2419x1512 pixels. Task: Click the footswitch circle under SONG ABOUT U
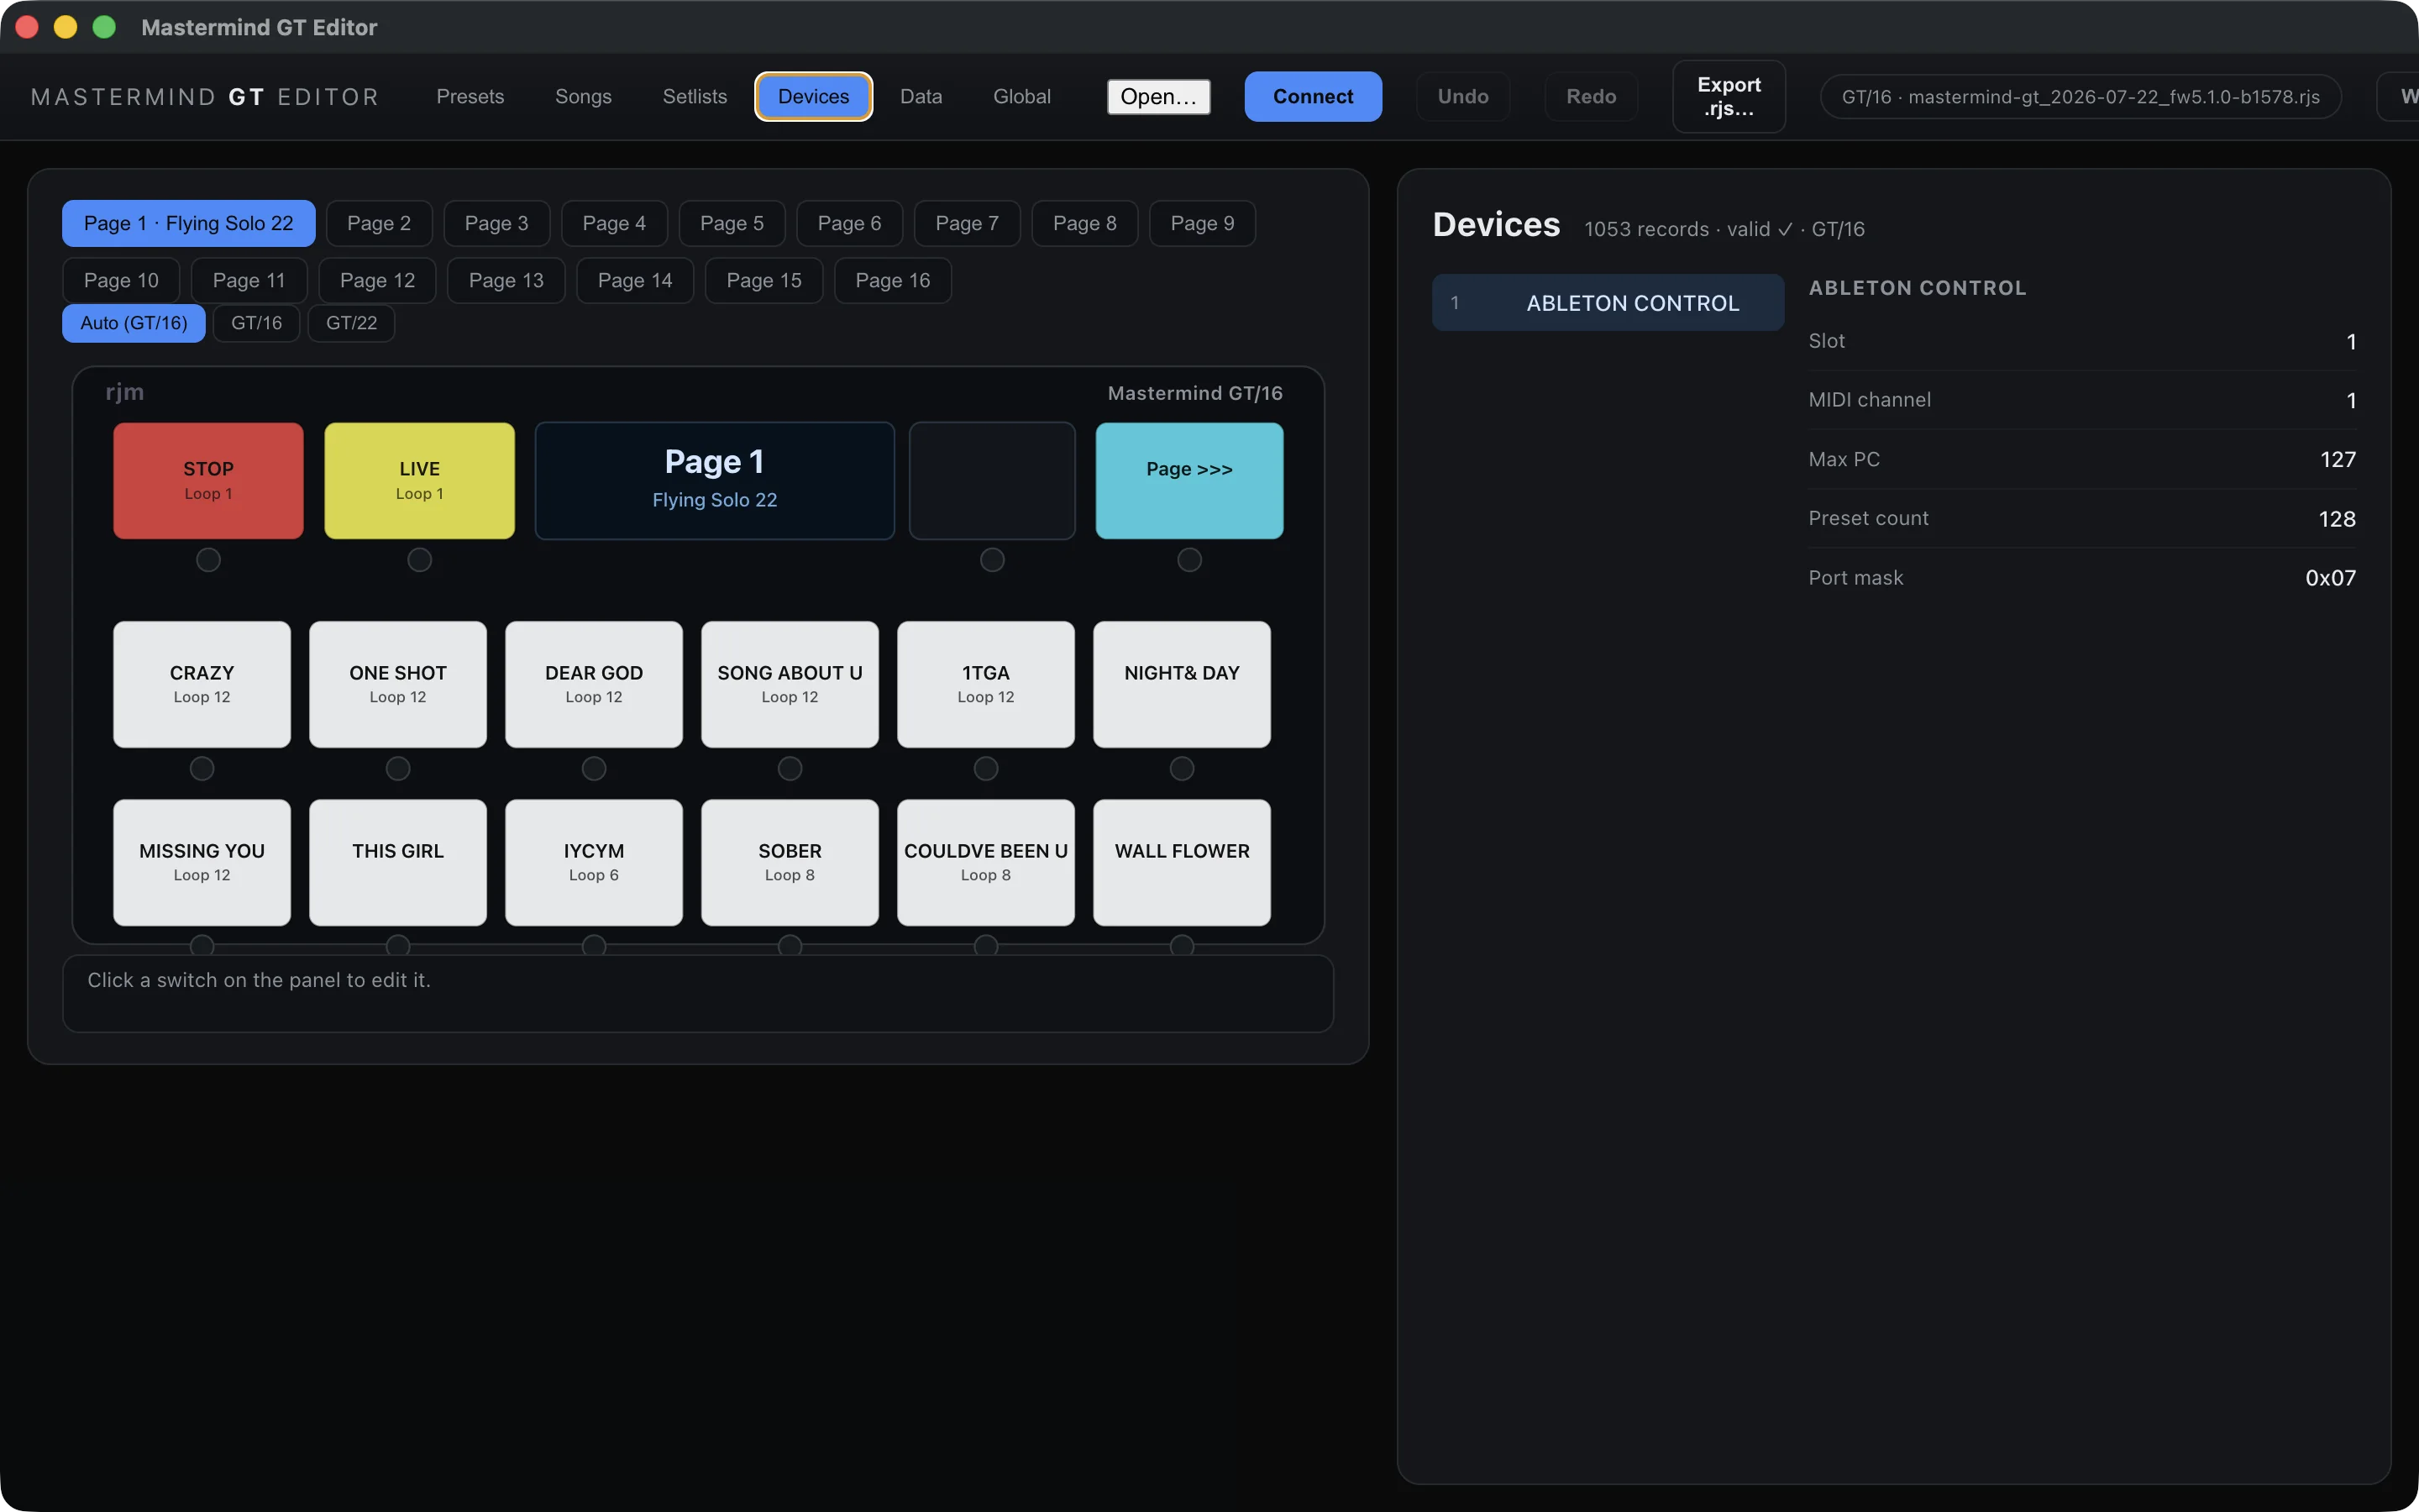click(790, 768)
